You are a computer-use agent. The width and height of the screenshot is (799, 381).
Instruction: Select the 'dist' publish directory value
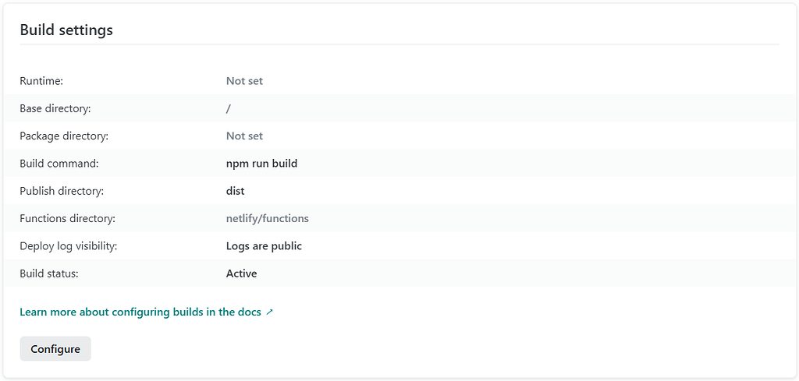pyautogui.click(x=235, y=191)
